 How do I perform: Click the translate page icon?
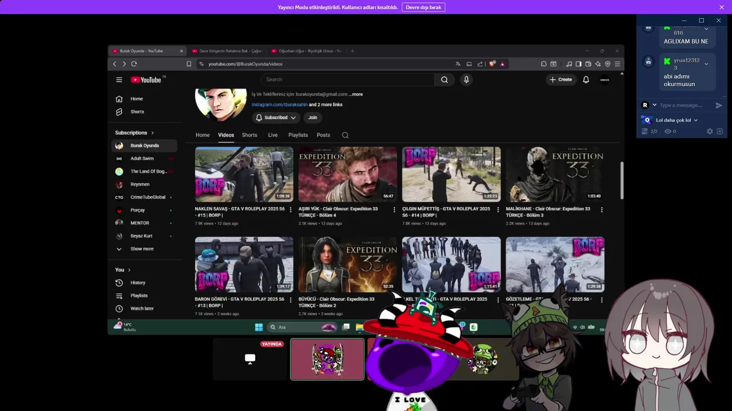(x=457, y=64)
